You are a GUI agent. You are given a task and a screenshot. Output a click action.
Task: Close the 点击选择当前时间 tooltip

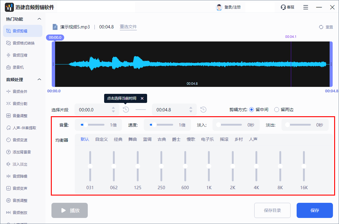click(142, 98)
